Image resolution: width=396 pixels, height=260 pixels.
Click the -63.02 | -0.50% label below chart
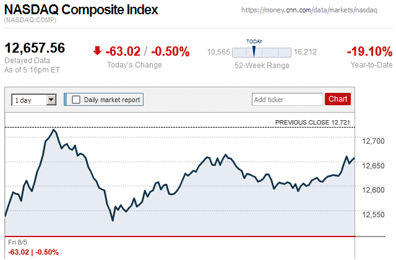[x=33, y=252]
